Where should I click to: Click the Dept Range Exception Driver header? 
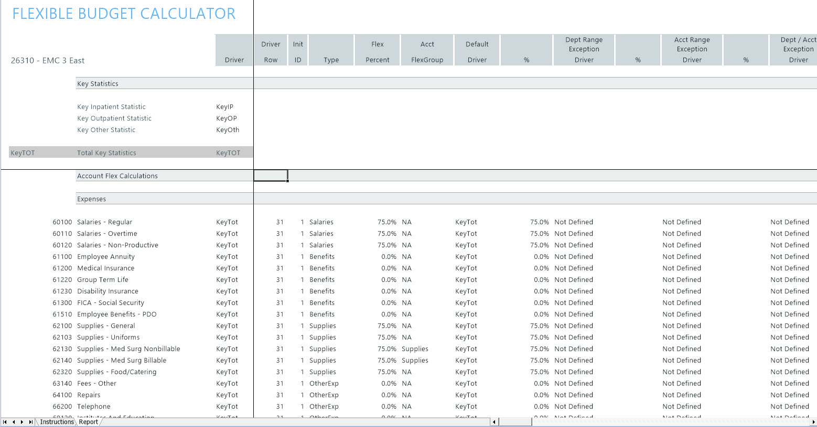coord(584,50)
